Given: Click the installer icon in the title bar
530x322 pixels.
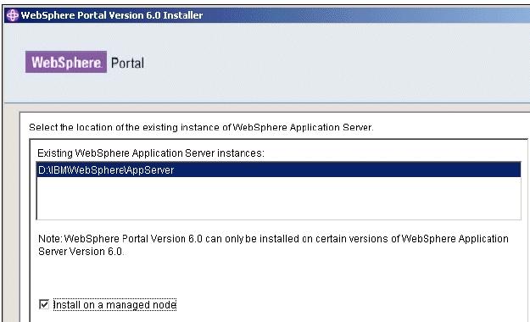Looking at the screenshot, I should (x=13, y=15).
